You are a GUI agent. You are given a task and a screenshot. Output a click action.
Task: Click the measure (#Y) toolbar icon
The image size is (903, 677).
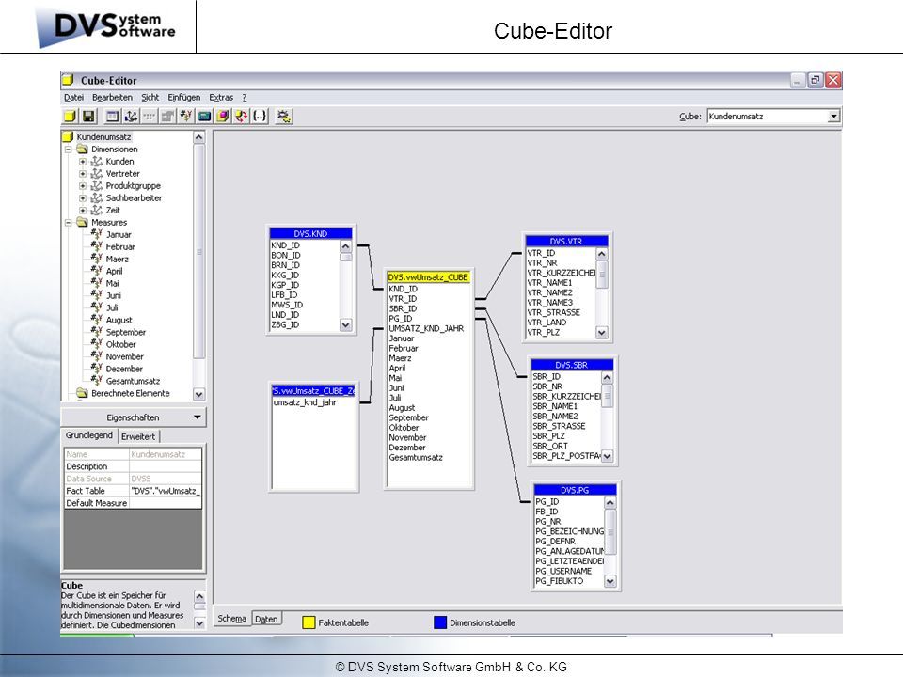click(186, 117)
